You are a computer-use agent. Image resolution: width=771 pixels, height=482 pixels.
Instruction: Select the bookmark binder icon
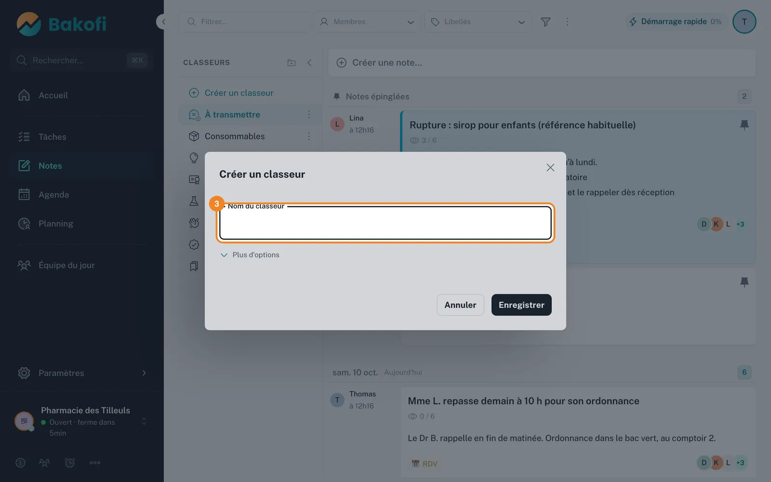pyautogui.click(x=194, y=267)
